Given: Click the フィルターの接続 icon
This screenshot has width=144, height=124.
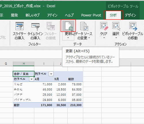Looking at the screenshot, I should tap(51, 26).
